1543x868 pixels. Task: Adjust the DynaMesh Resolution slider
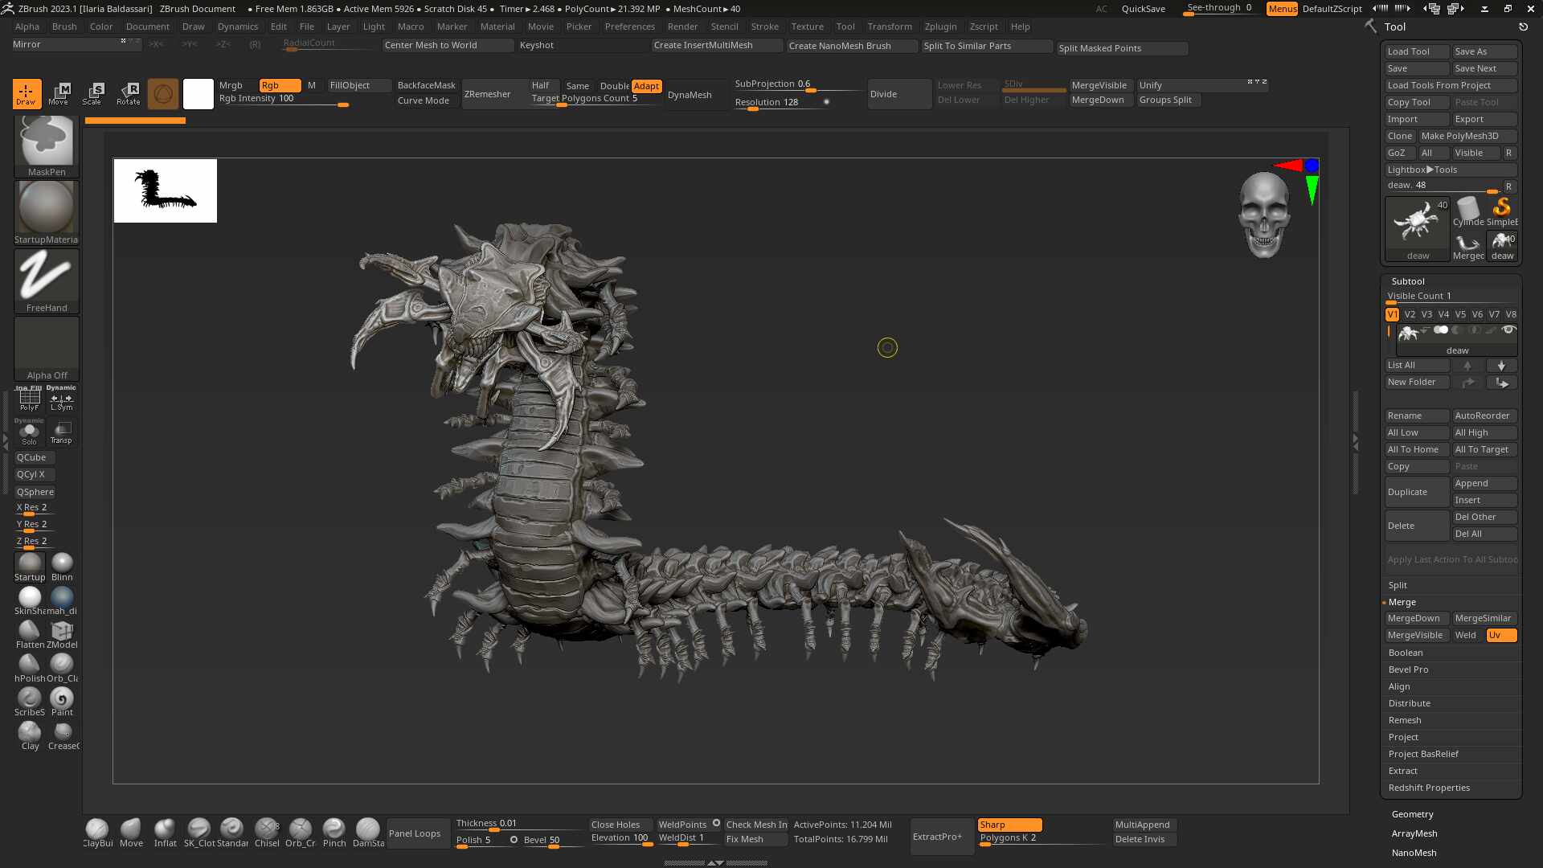point(782,103)
